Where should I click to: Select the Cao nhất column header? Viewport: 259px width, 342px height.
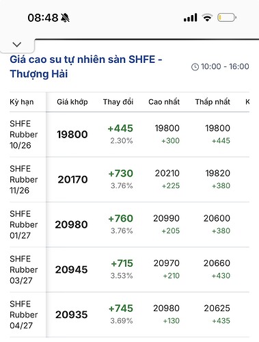click(x=164, y=102)
